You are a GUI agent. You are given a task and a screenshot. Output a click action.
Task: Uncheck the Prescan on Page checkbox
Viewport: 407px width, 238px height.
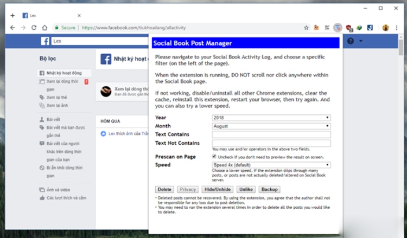214,156
